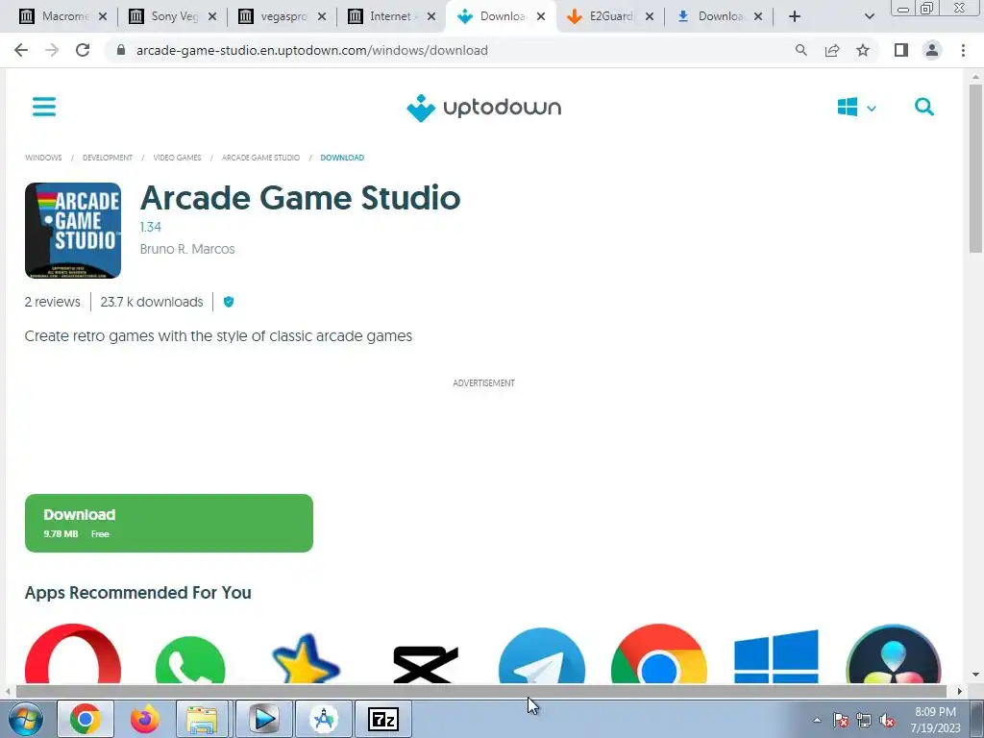The image size is (984, 738).
Task: Bookmark this page with the star icon
Action: [x=863, y=50]
